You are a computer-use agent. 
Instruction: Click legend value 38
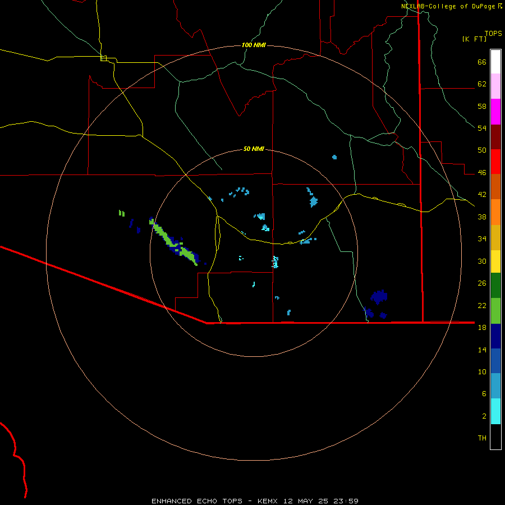pyautogui.click(x=482, y=217)
